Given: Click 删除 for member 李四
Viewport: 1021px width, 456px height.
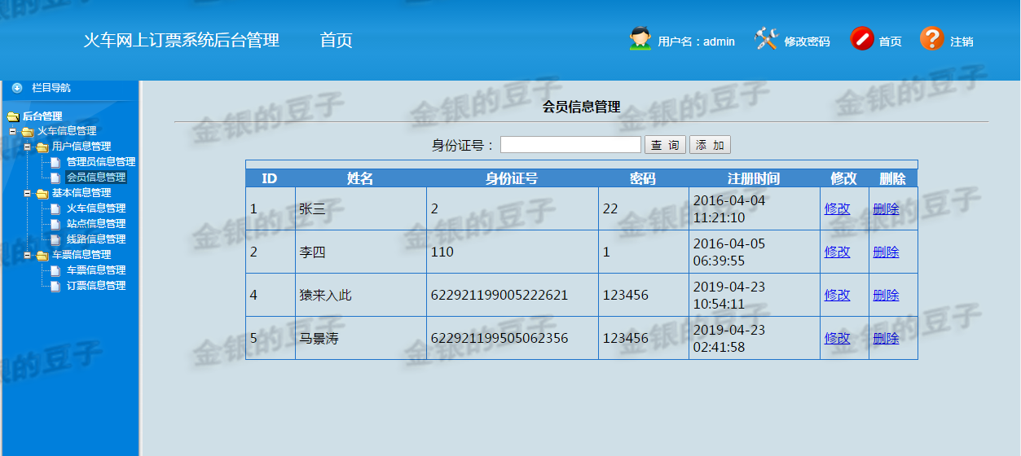Looking at the screenshot, I should coord(886,252).
